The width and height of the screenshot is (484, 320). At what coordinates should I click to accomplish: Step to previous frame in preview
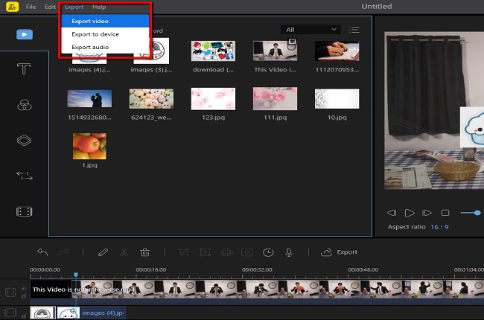point(392,213)
